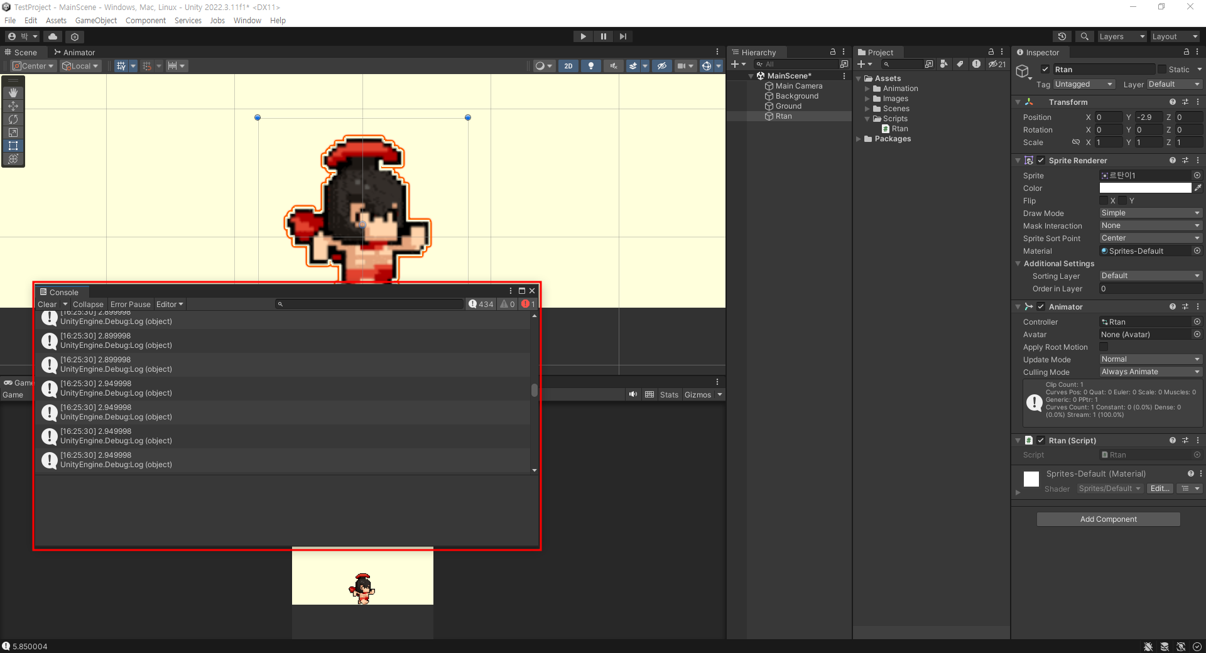1206x653 pixels.
Task: Select the Hand view tool
Action: pyautogui.click(x=13, y=92)
